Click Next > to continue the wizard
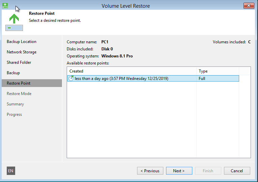 pyautogui.click(x=179, y=171)
